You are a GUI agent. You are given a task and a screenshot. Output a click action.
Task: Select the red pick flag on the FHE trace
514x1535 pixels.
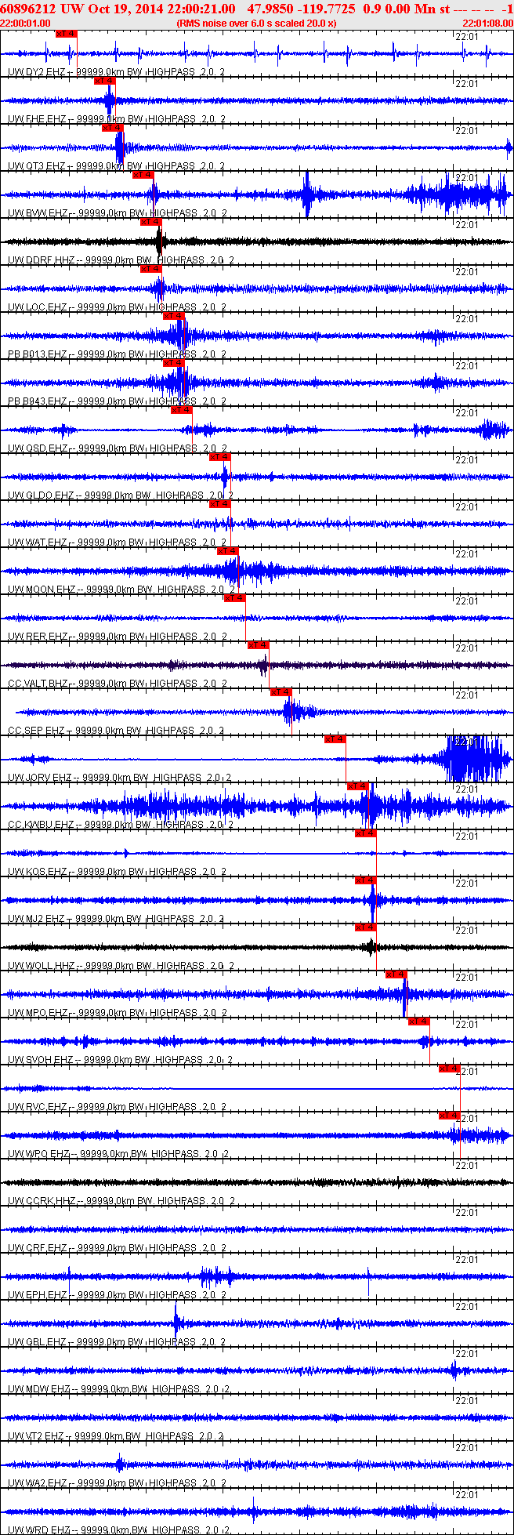click(x=104, y=81)
